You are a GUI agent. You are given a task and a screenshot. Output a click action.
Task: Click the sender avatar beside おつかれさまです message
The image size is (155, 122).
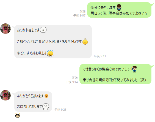tap(5, 29)
